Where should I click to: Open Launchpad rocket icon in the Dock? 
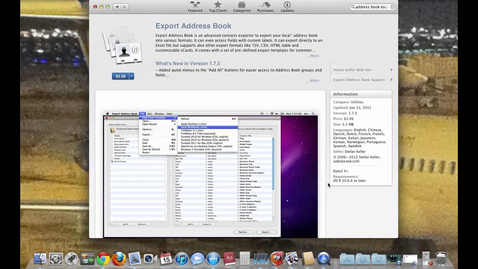(x=72, y=259)
